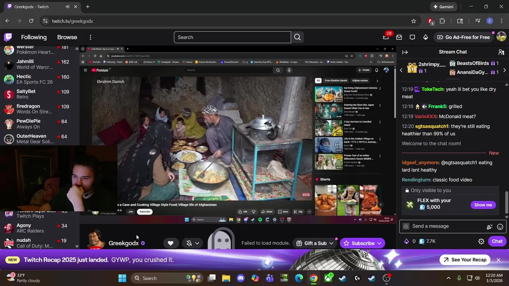
Task: Mute the Greekgodx tab audio icon
Action: coord(67,7)
